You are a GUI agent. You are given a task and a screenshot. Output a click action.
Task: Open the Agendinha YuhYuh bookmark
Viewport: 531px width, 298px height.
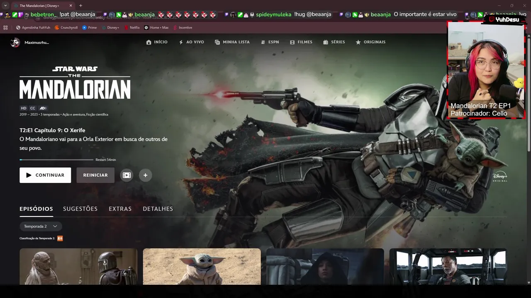coord(33,28)
